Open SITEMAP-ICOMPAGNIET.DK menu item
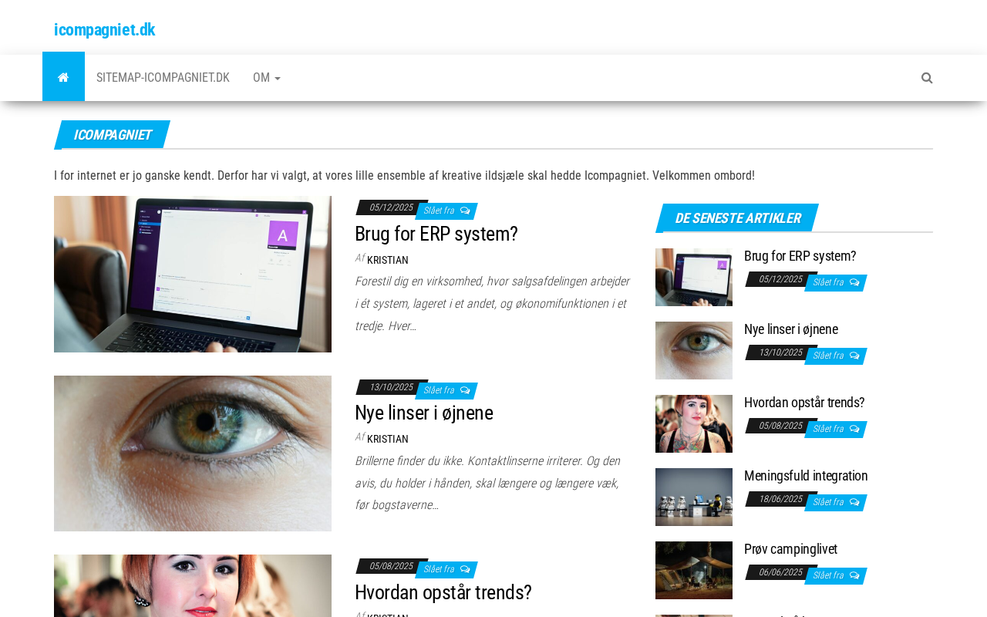987x617 pixels. (x=163, y=77)
